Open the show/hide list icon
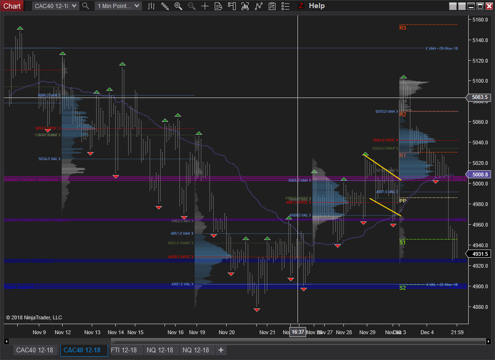The image size is (495, 360). [286, 6]
